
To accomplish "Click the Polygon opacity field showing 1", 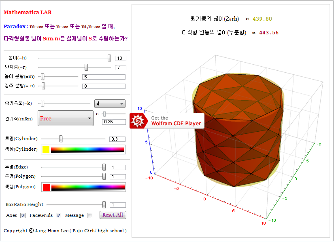I will [118, 177].
